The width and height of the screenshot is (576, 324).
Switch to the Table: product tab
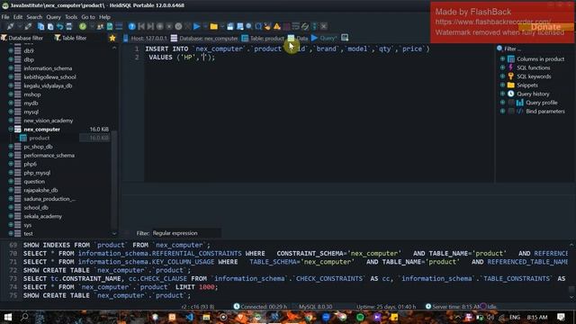[x=263, y=38]
